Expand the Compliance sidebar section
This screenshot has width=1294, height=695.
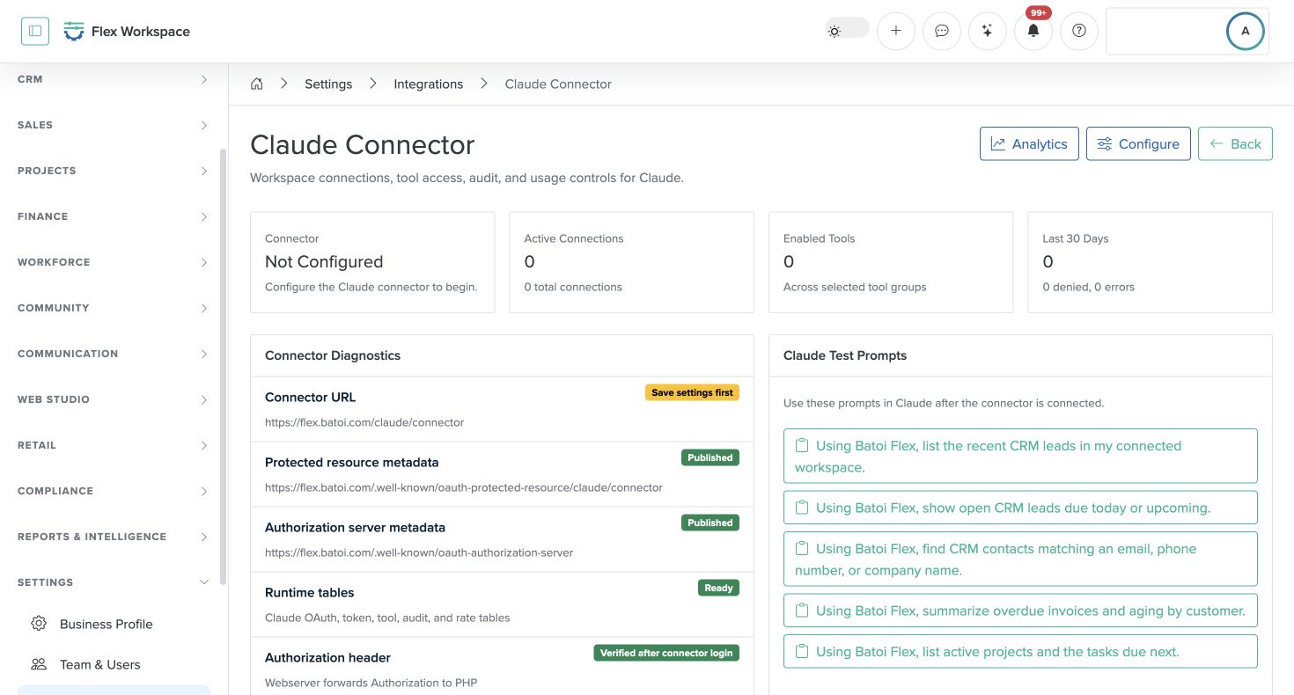[114, 491]
